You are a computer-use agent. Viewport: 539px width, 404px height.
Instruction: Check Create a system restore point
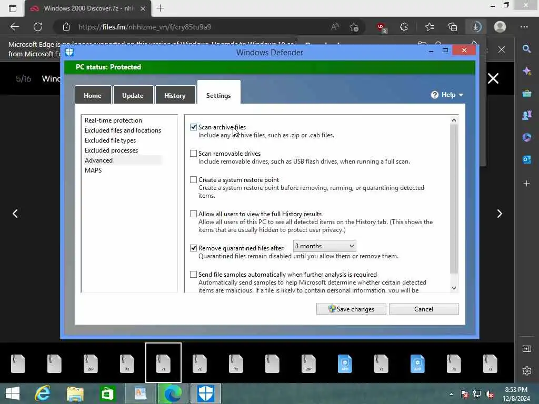pyautogui.click(x=193, y=180)
